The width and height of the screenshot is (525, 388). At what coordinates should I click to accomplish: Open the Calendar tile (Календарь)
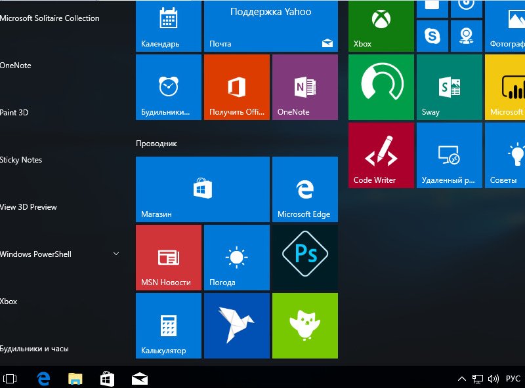click(169, 26)
